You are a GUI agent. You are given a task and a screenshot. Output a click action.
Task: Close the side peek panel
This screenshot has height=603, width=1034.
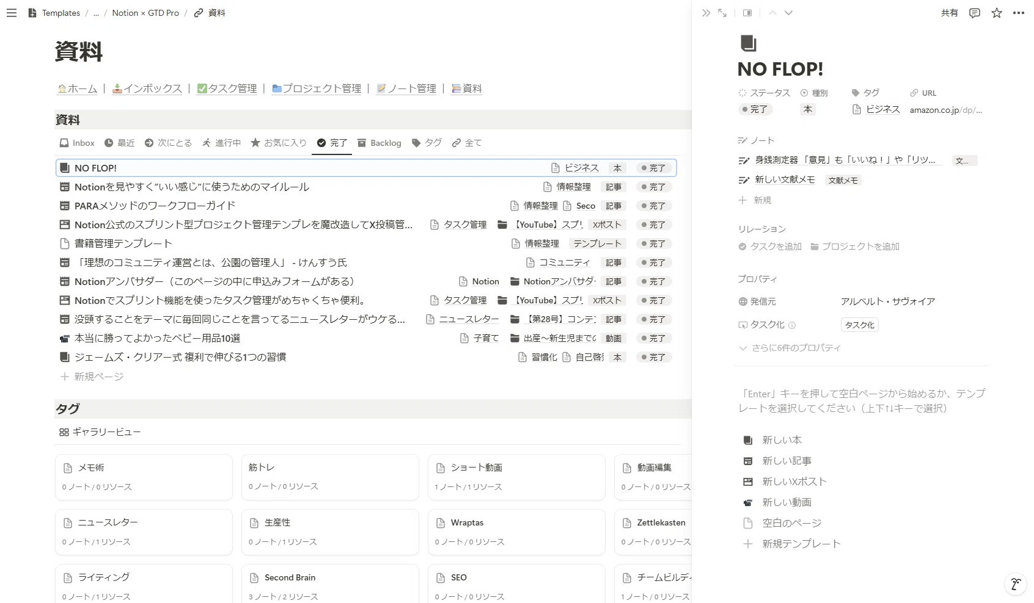[x=706, y=13]
